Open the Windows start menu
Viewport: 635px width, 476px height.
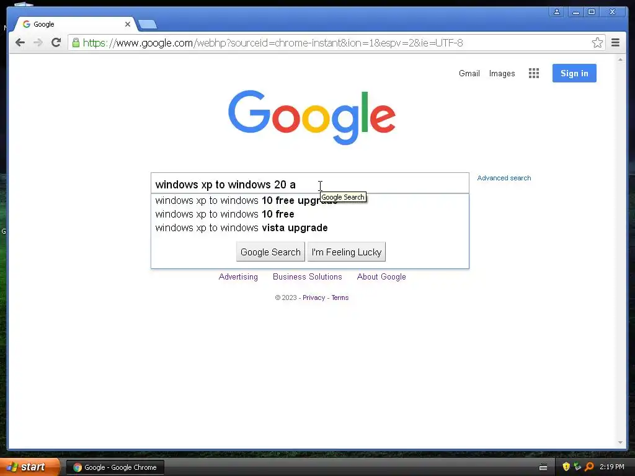click(x=30, y=467)
